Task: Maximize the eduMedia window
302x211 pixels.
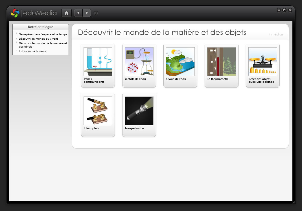Action: click(284, 10)
